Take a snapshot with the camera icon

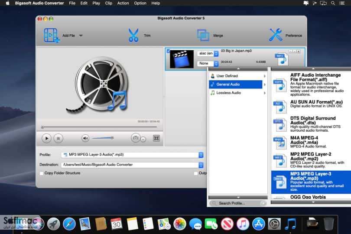[x=136, y=138]
